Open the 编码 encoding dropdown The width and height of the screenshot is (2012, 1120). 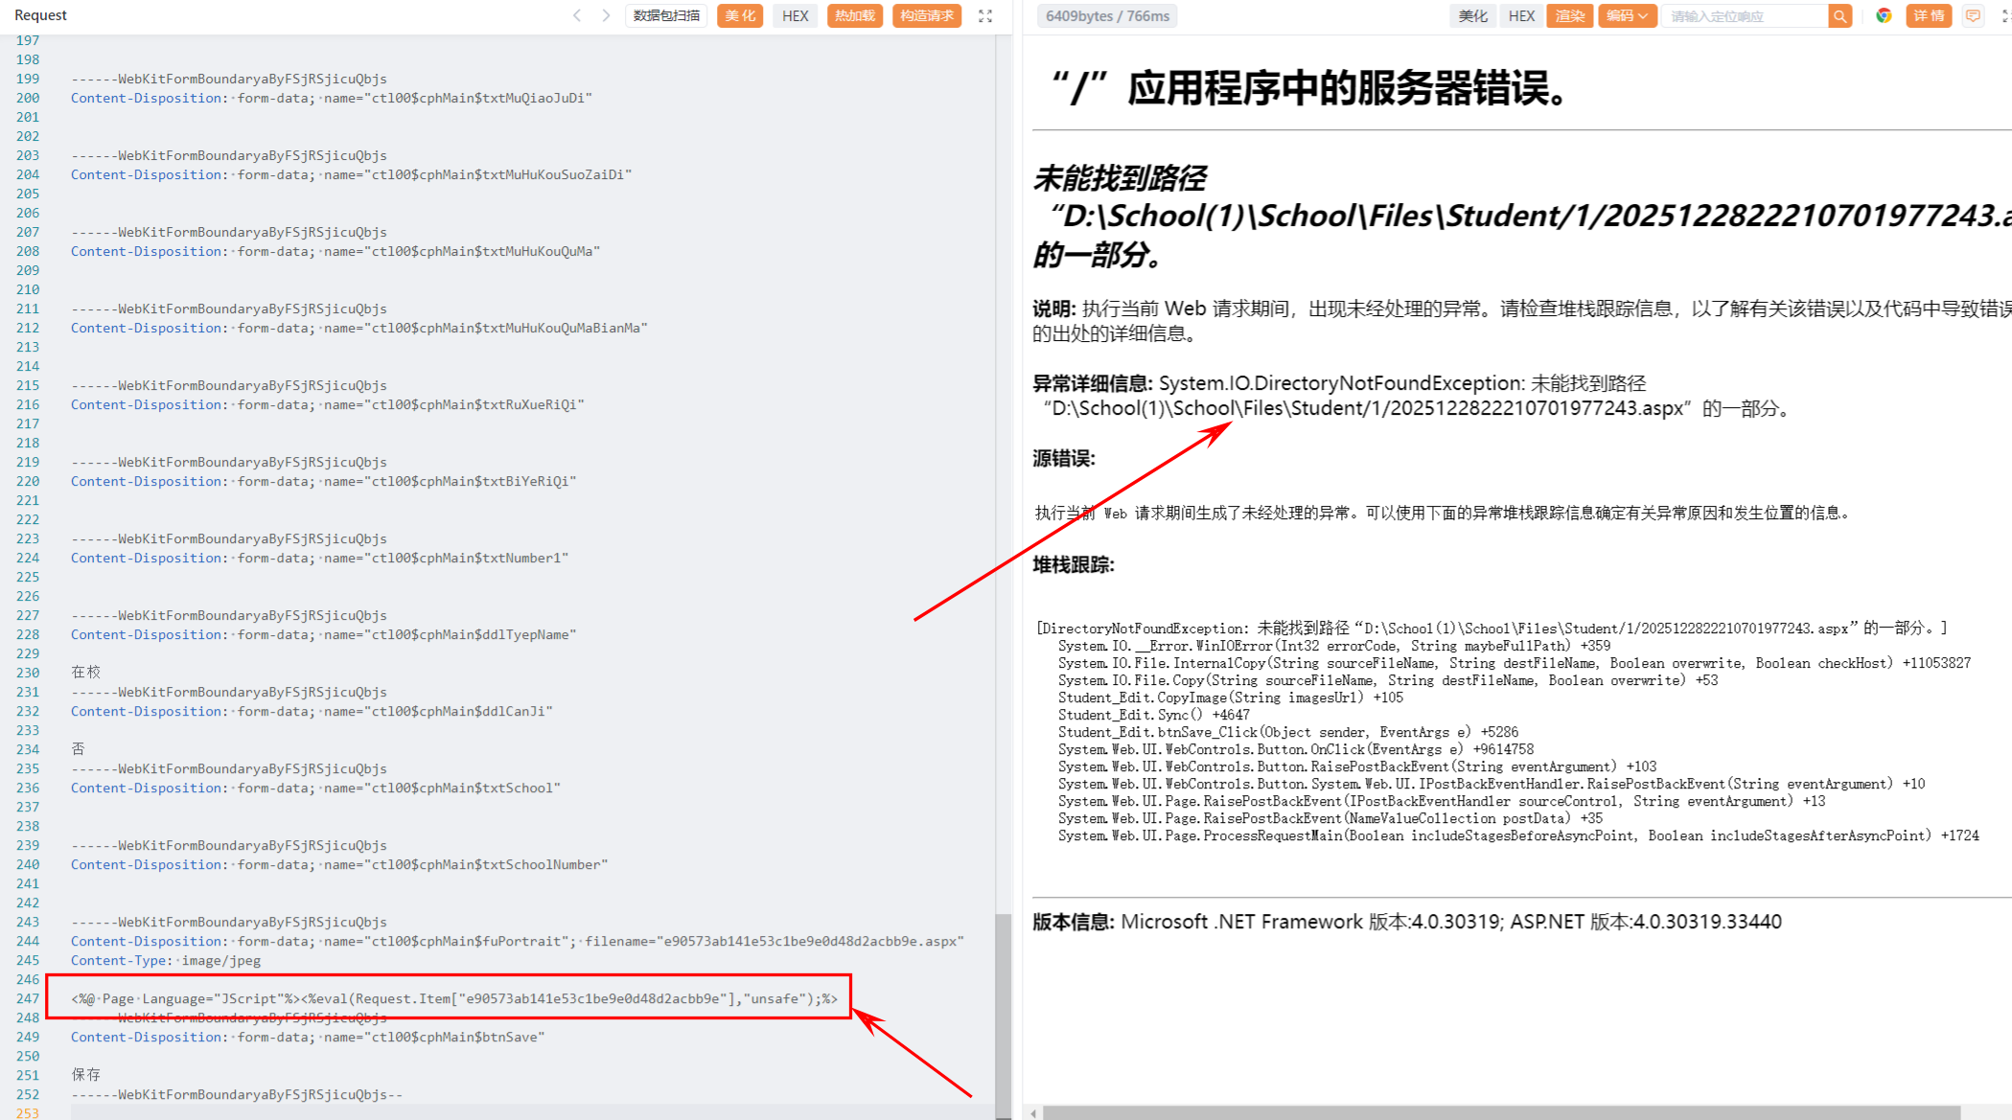[x=1627, y=16]
